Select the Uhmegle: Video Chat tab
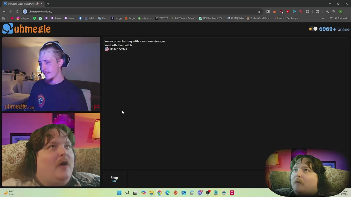This screenshot has width=351, height=197. point(21,4)
